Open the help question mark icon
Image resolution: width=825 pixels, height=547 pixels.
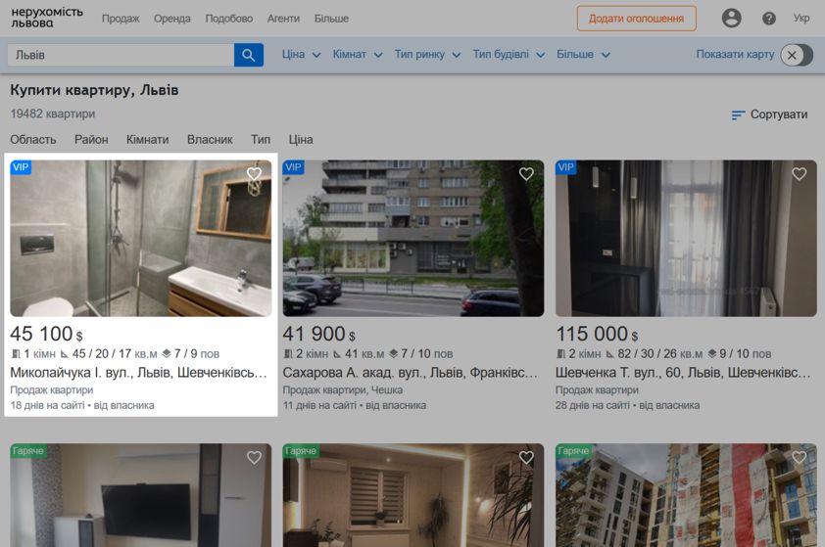coord(769,19)
